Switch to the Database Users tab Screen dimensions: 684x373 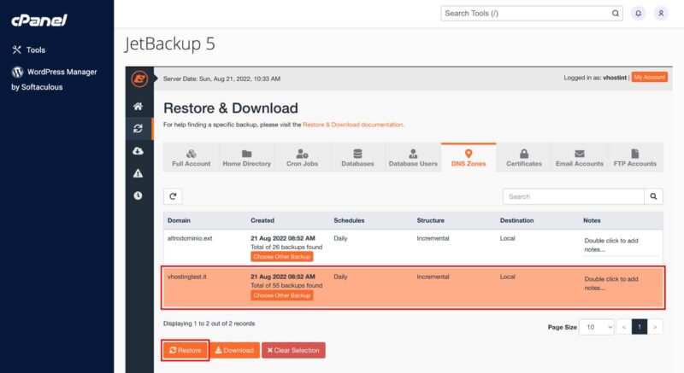[413, 158]
